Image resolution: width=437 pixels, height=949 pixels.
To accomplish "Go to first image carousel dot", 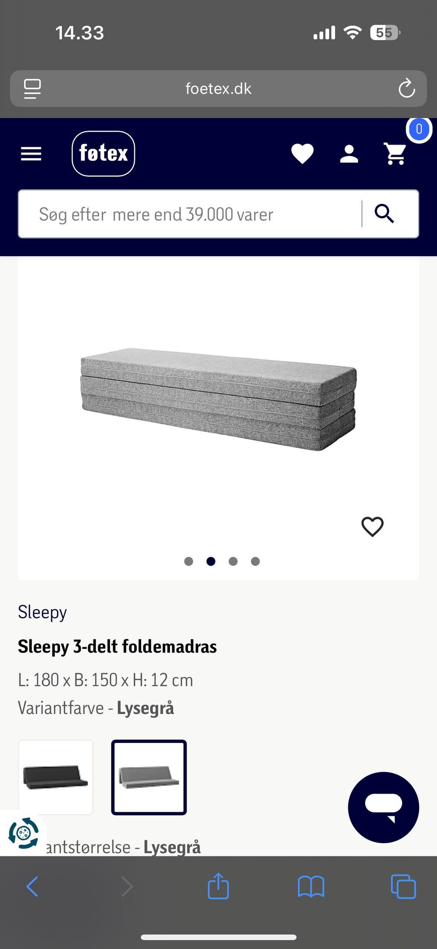I will [x=188, y=561].
